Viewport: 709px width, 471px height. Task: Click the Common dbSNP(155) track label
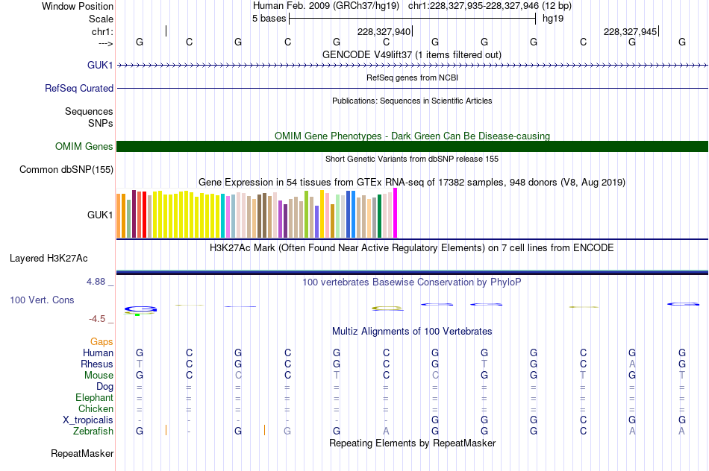tap(66, 169)
